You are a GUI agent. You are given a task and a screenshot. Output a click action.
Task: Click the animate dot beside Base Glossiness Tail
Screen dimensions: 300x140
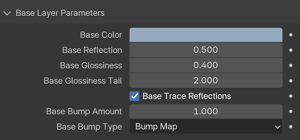click(291, 81)
